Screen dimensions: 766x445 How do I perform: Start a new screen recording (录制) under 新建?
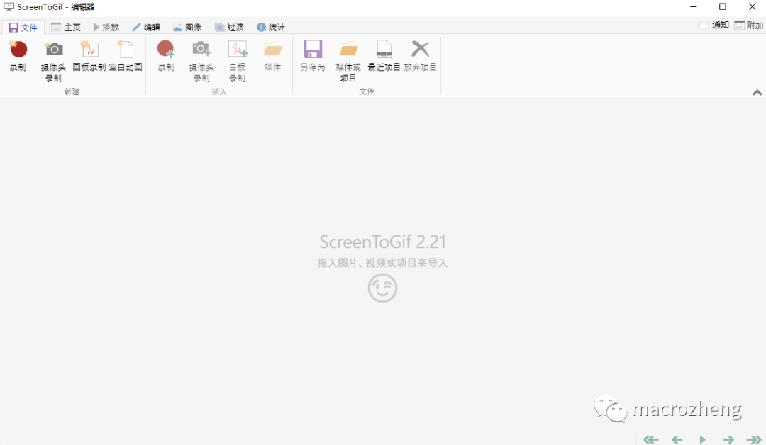18,57
